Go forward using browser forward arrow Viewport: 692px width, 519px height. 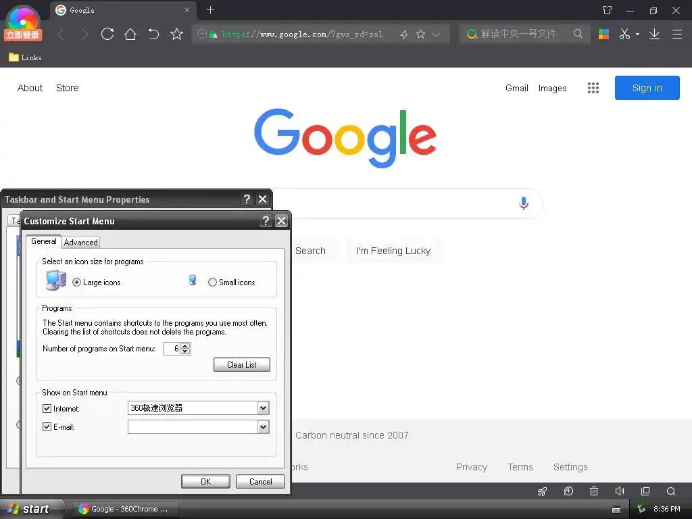click(84, 34)
